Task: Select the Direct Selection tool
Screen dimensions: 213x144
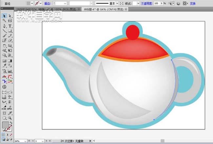Action: (10, 16)
